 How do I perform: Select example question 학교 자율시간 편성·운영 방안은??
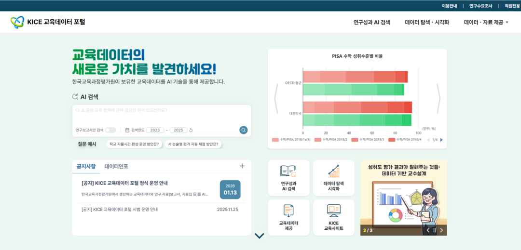(134, 144)
